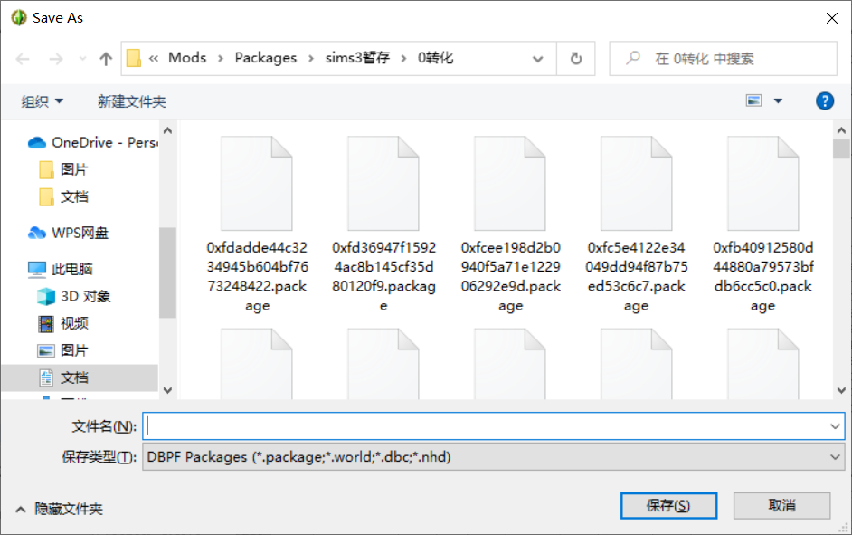The height and width of the screenshot is (535, 852).
Task: Expand the chevron after Mods breadcrumb
Action: coord(221,58)
